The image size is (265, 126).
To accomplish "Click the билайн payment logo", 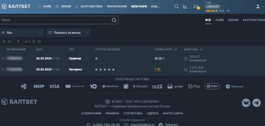I will [140, 86].
